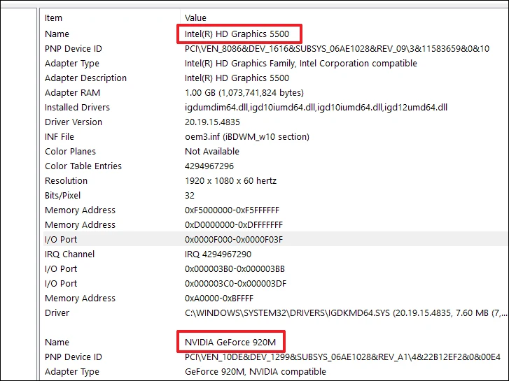Select the '0x0000F000-0x0000F03F' I/O Port value
The height and width of the screenshot is (381, 509).
[x=234, y=240]
